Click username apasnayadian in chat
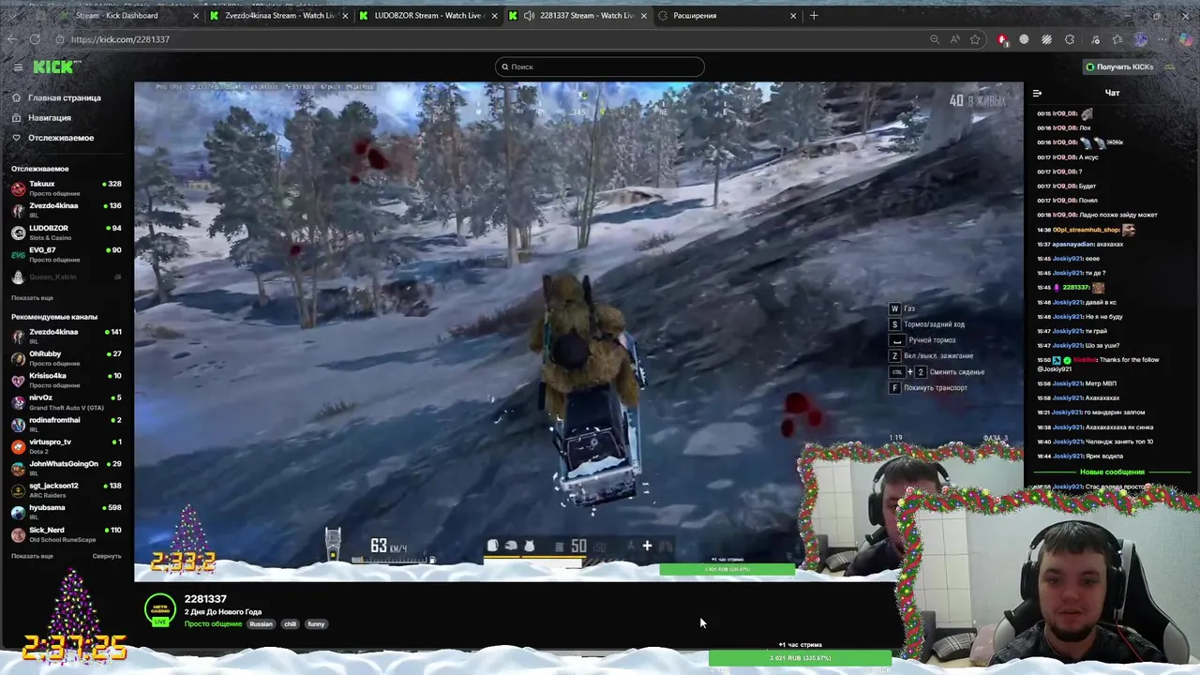The height and width of the screenshot is (675, 1200). point(1074,244)
